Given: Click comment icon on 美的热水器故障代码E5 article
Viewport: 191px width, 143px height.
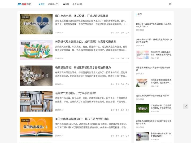Looking at the screenshot, I should click(127, 136).
